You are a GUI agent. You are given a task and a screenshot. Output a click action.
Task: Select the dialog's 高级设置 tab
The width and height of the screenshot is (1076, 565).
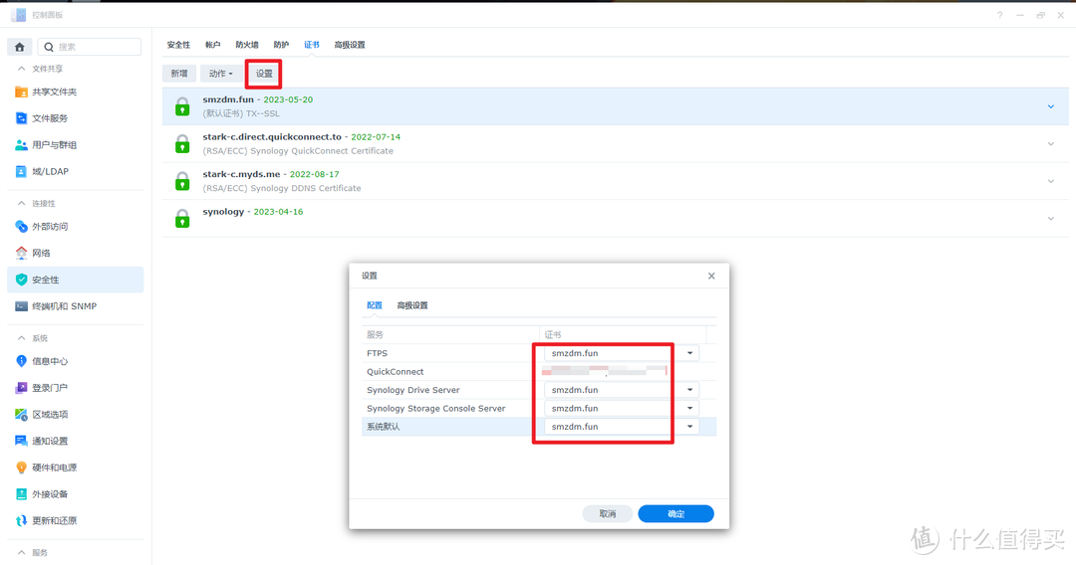coord(412,305)
